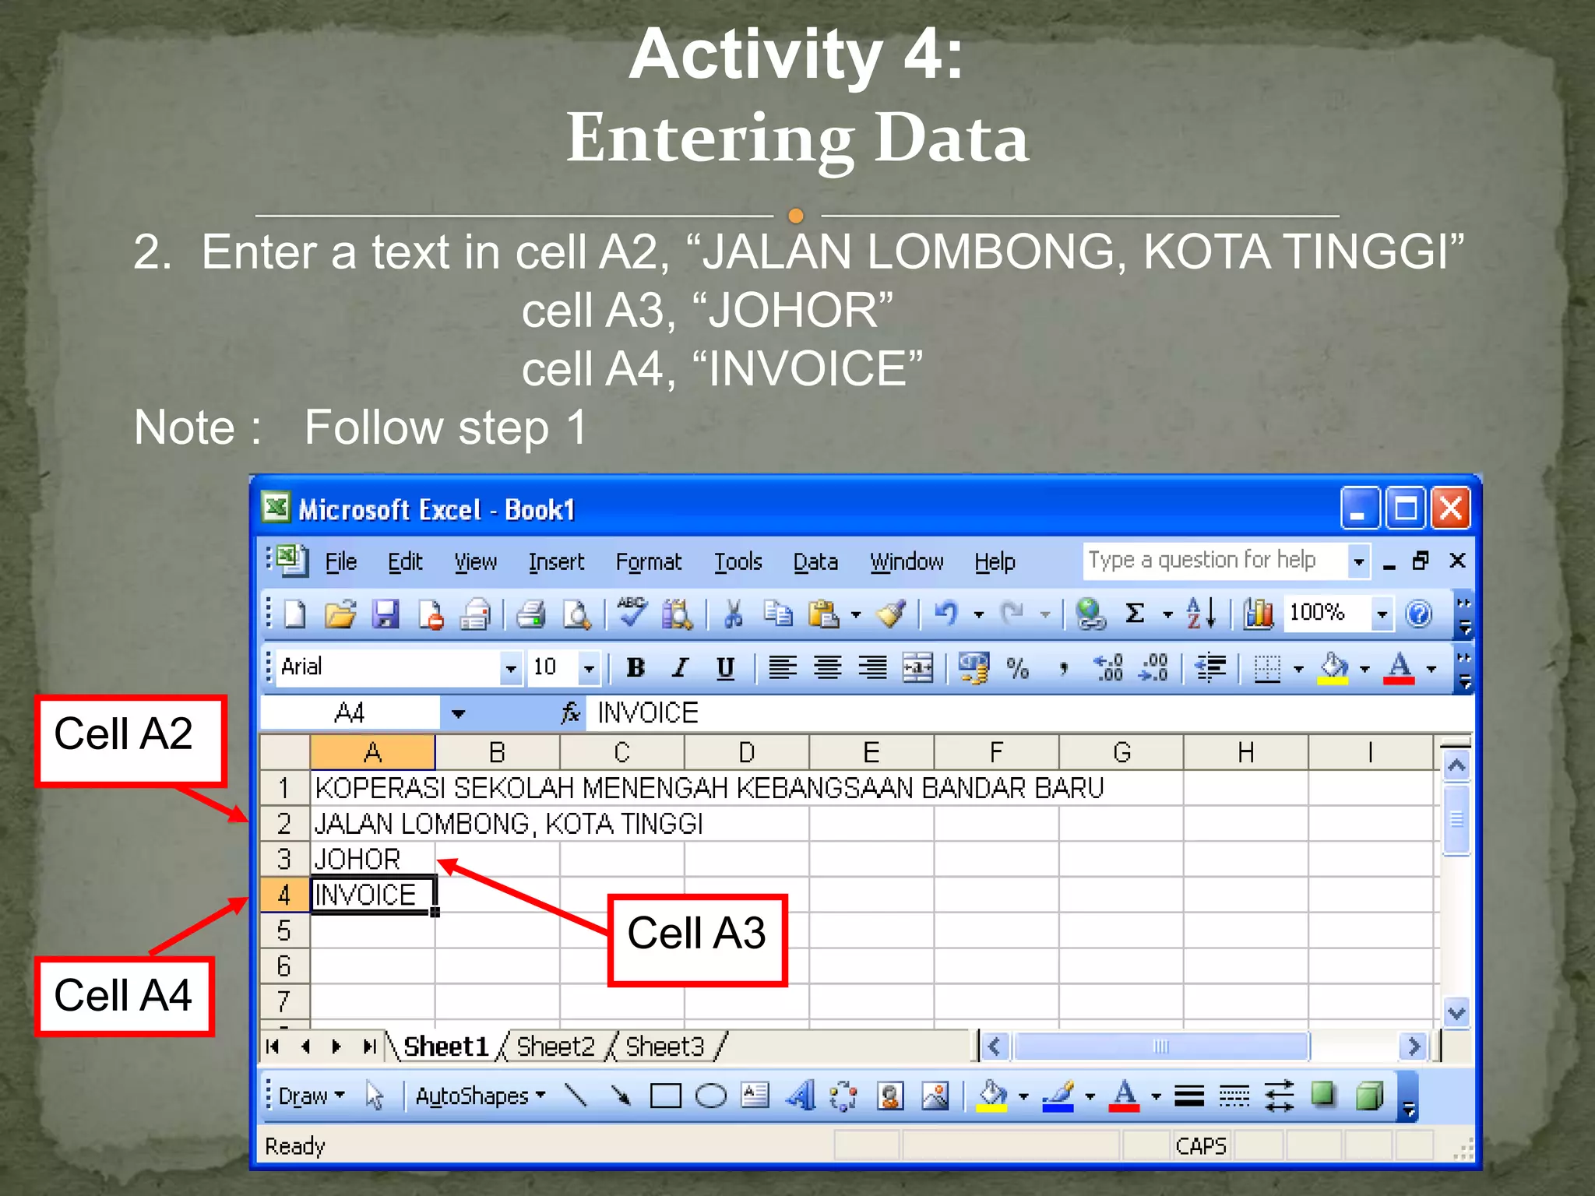This screenshot has height=1196, width=1595.
Task: Open the Data menu
Action: tap(815, 561)
